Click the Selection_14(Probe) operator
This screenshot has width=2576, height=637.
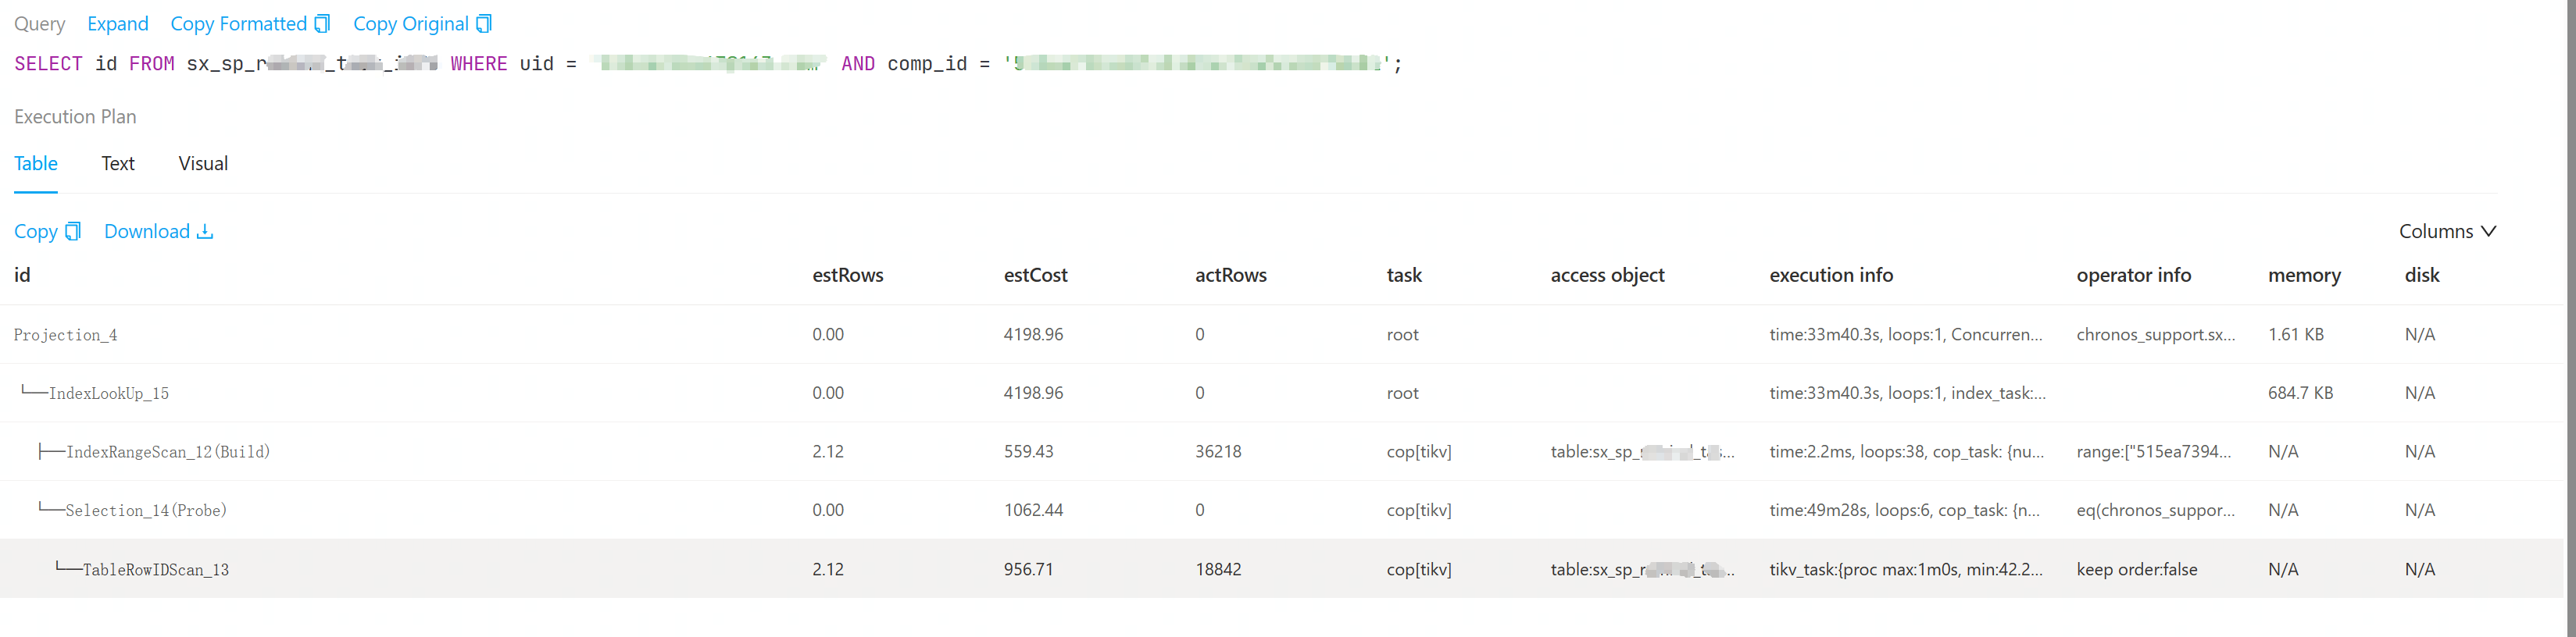146,511
